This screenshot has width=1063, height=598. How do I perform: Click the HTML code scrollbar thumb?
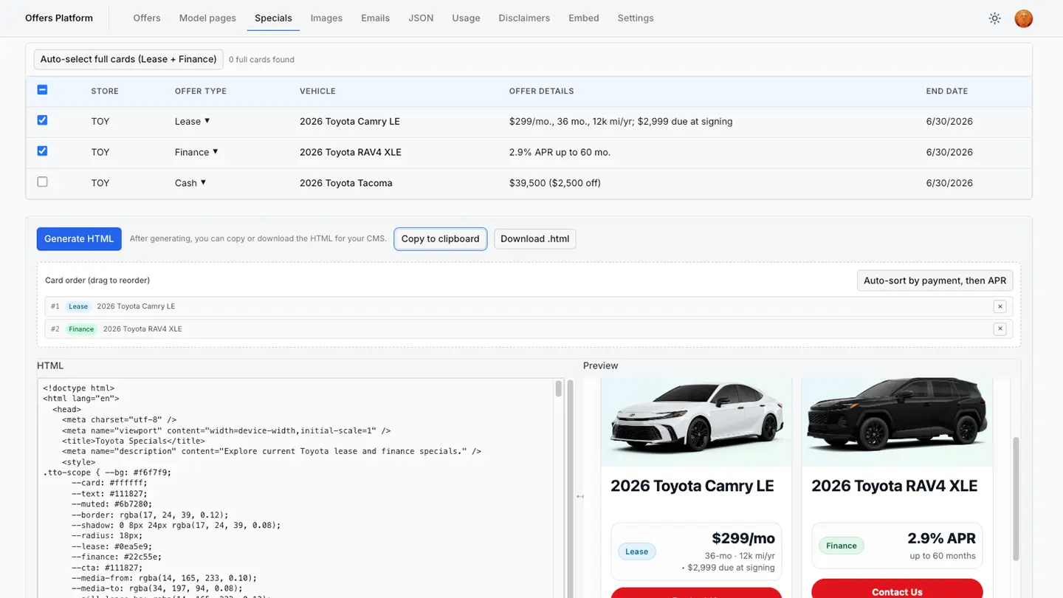click(x=559, y=388)
